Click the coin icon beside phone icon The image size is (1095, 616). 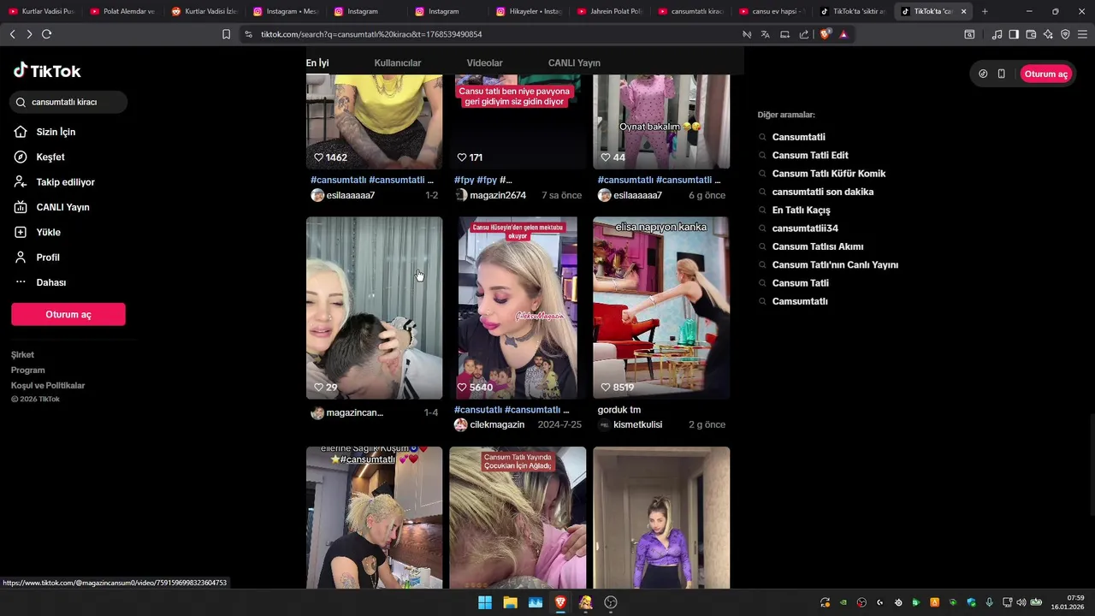point(983,74)
